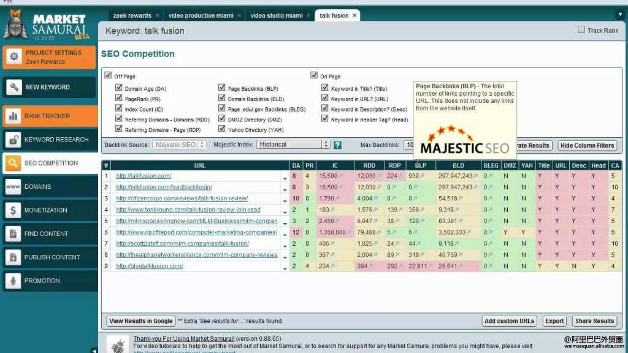Click the green help question mark icon
Image resolution: width=628 pixels, height=353 pixels.
[337, 145]
